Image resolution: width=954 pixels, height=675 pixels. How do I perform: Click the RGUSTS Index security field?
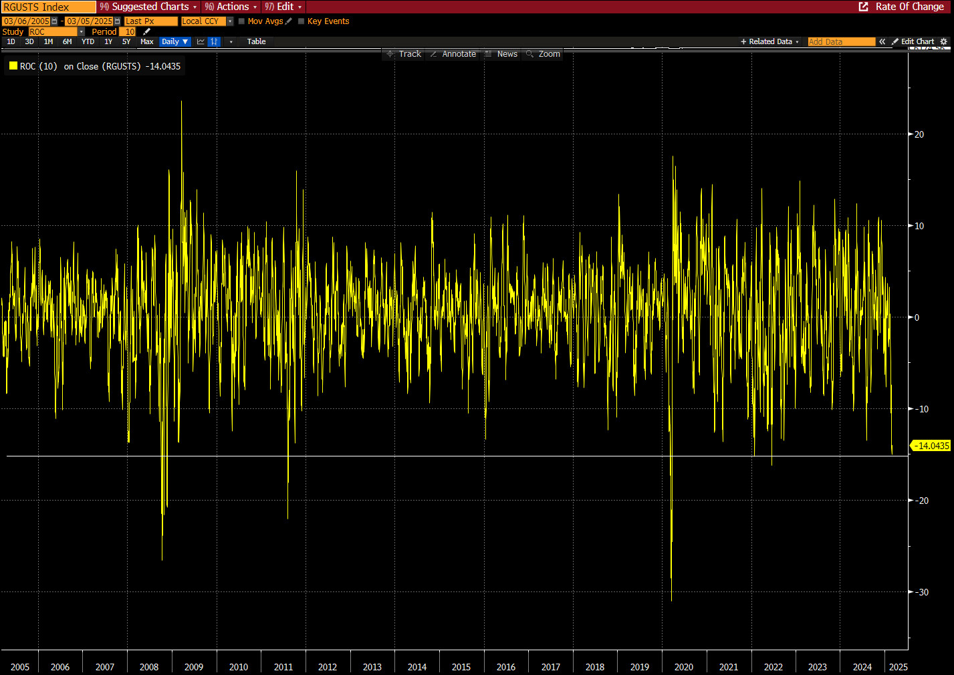point(49,7)
